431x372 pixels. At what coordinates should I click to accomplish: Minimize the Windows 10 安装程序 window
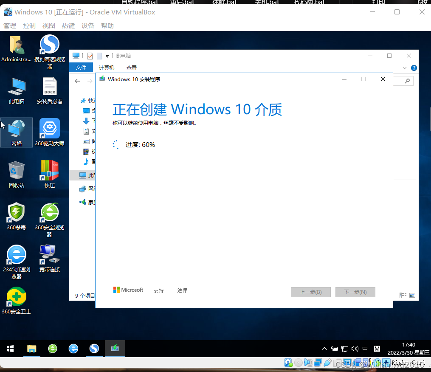pos(344,79)
